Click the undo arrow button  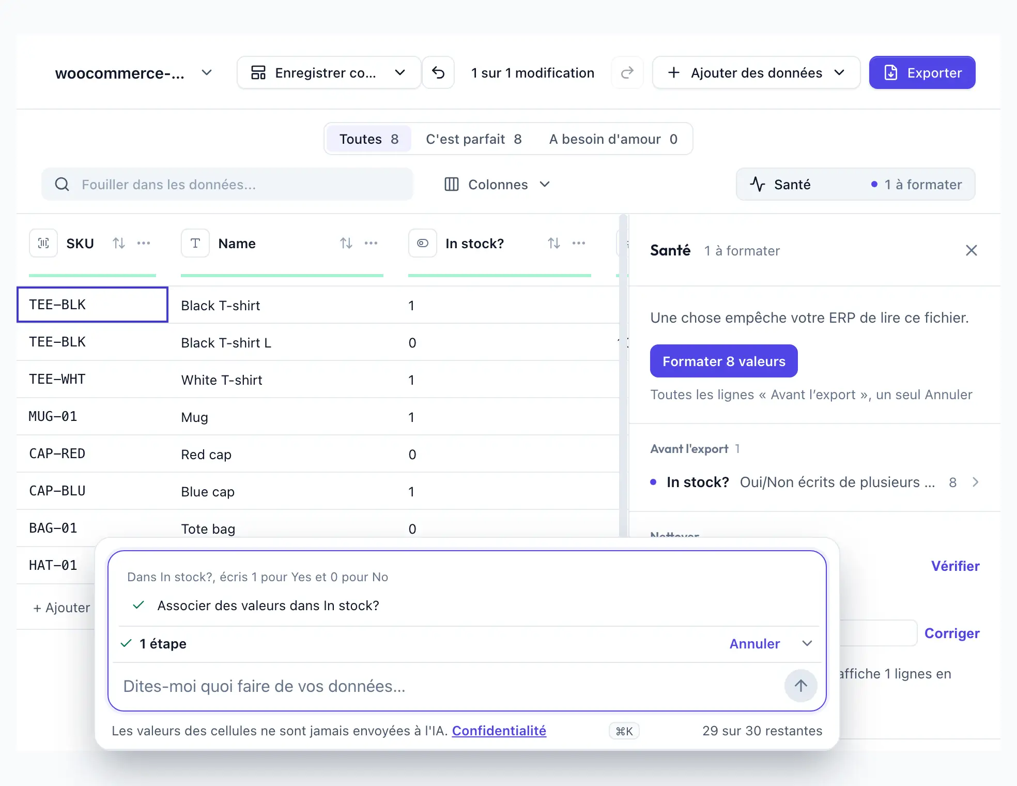(438, 73)
